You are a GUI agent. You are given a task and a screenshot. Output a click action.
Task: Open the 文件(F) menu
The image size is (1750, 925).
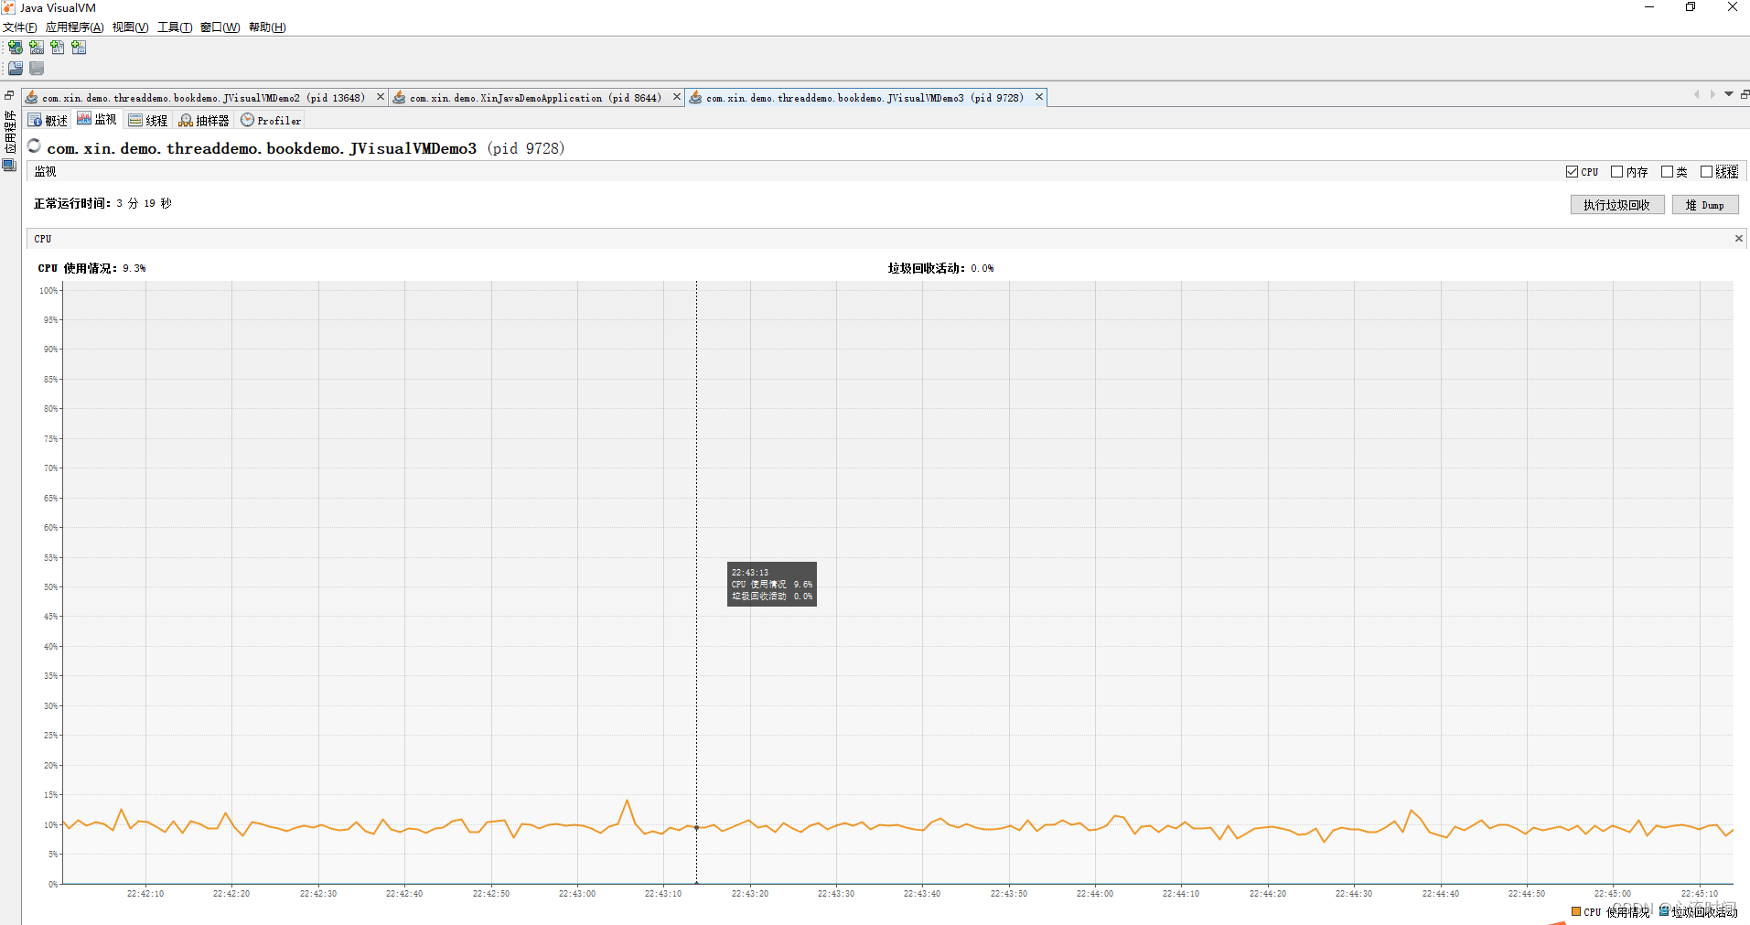[x=20, y=27]
